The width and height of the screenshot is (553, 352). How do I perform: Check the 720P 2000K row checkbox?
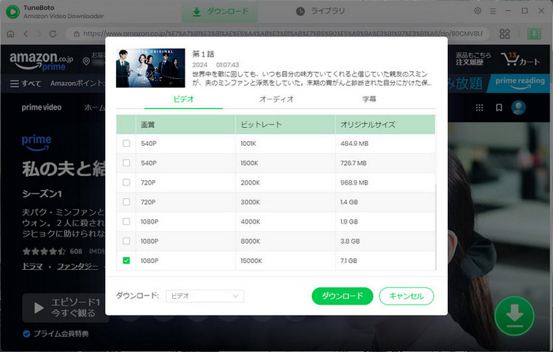tap(126, 182)
